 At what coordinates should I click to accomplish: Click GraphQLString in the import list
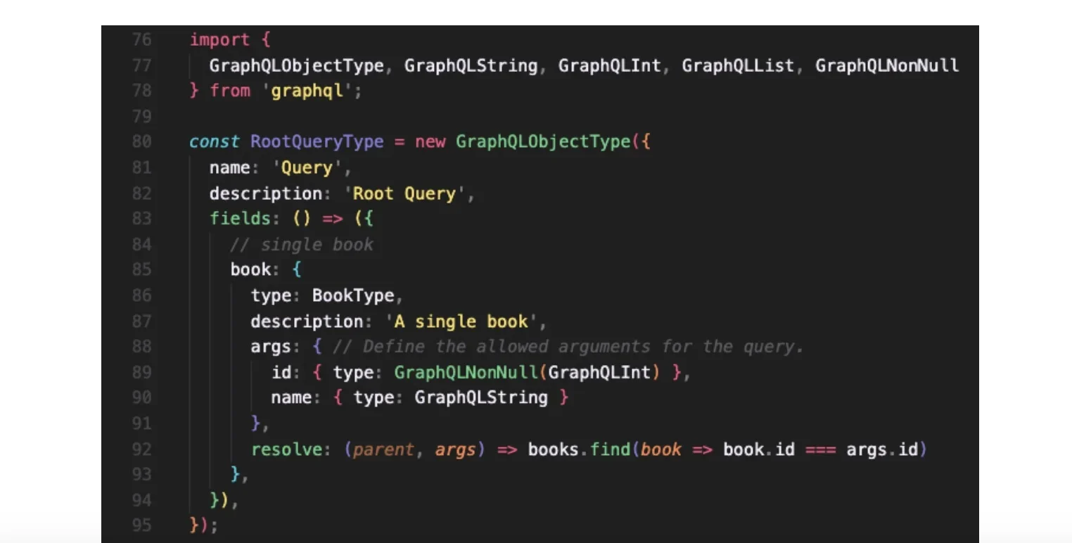471,65
